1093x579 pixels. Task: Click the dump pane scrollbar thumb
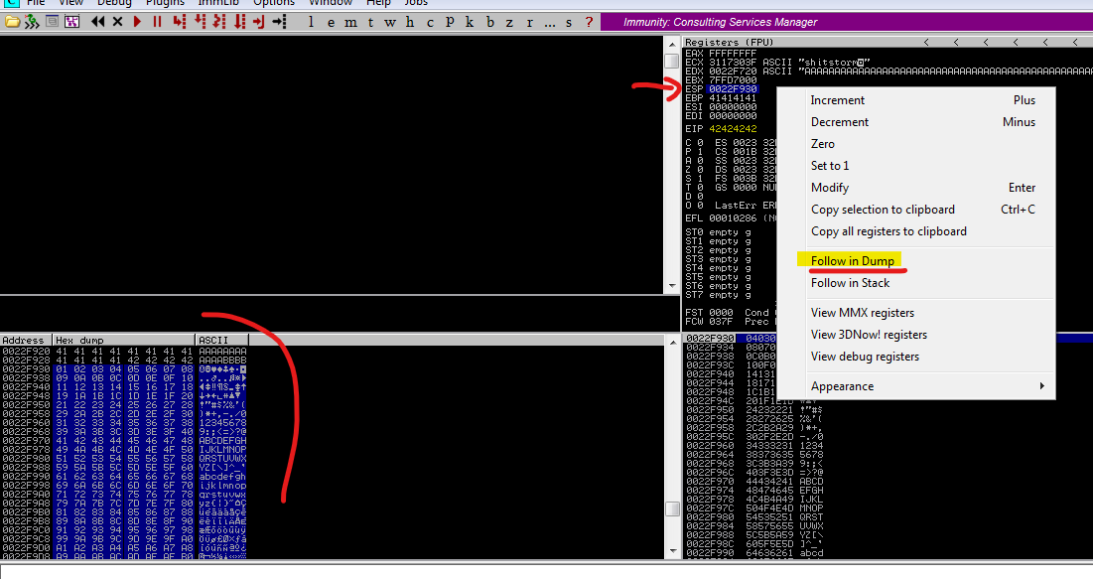[672, 508]
